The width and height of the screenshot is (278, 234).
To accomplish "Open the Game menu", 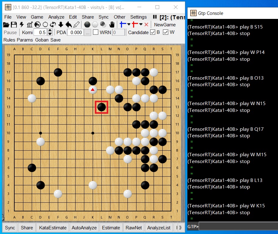I will (37, 17).
